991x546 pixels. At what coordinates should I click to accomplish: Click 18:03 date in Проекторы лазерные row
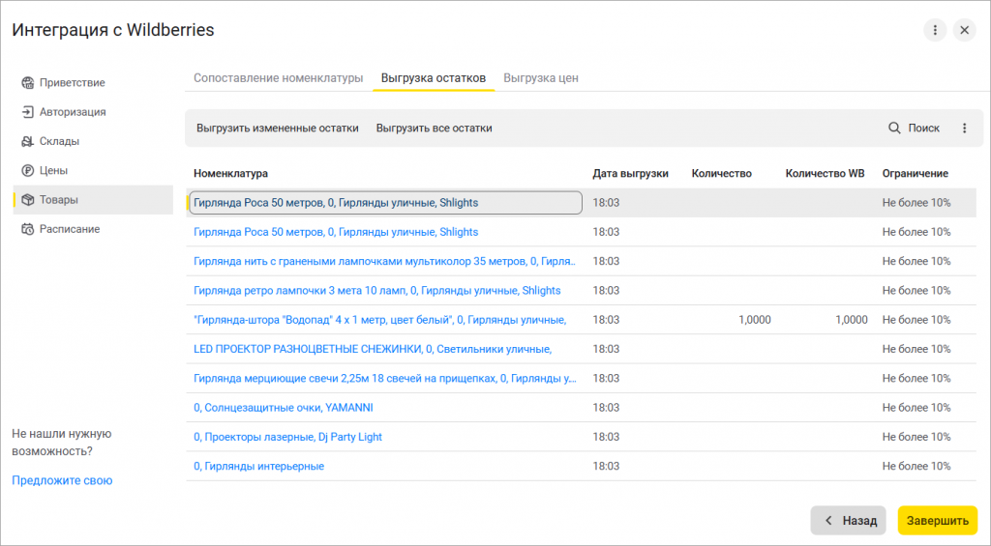pyautogui.click(x=606, y=437)
